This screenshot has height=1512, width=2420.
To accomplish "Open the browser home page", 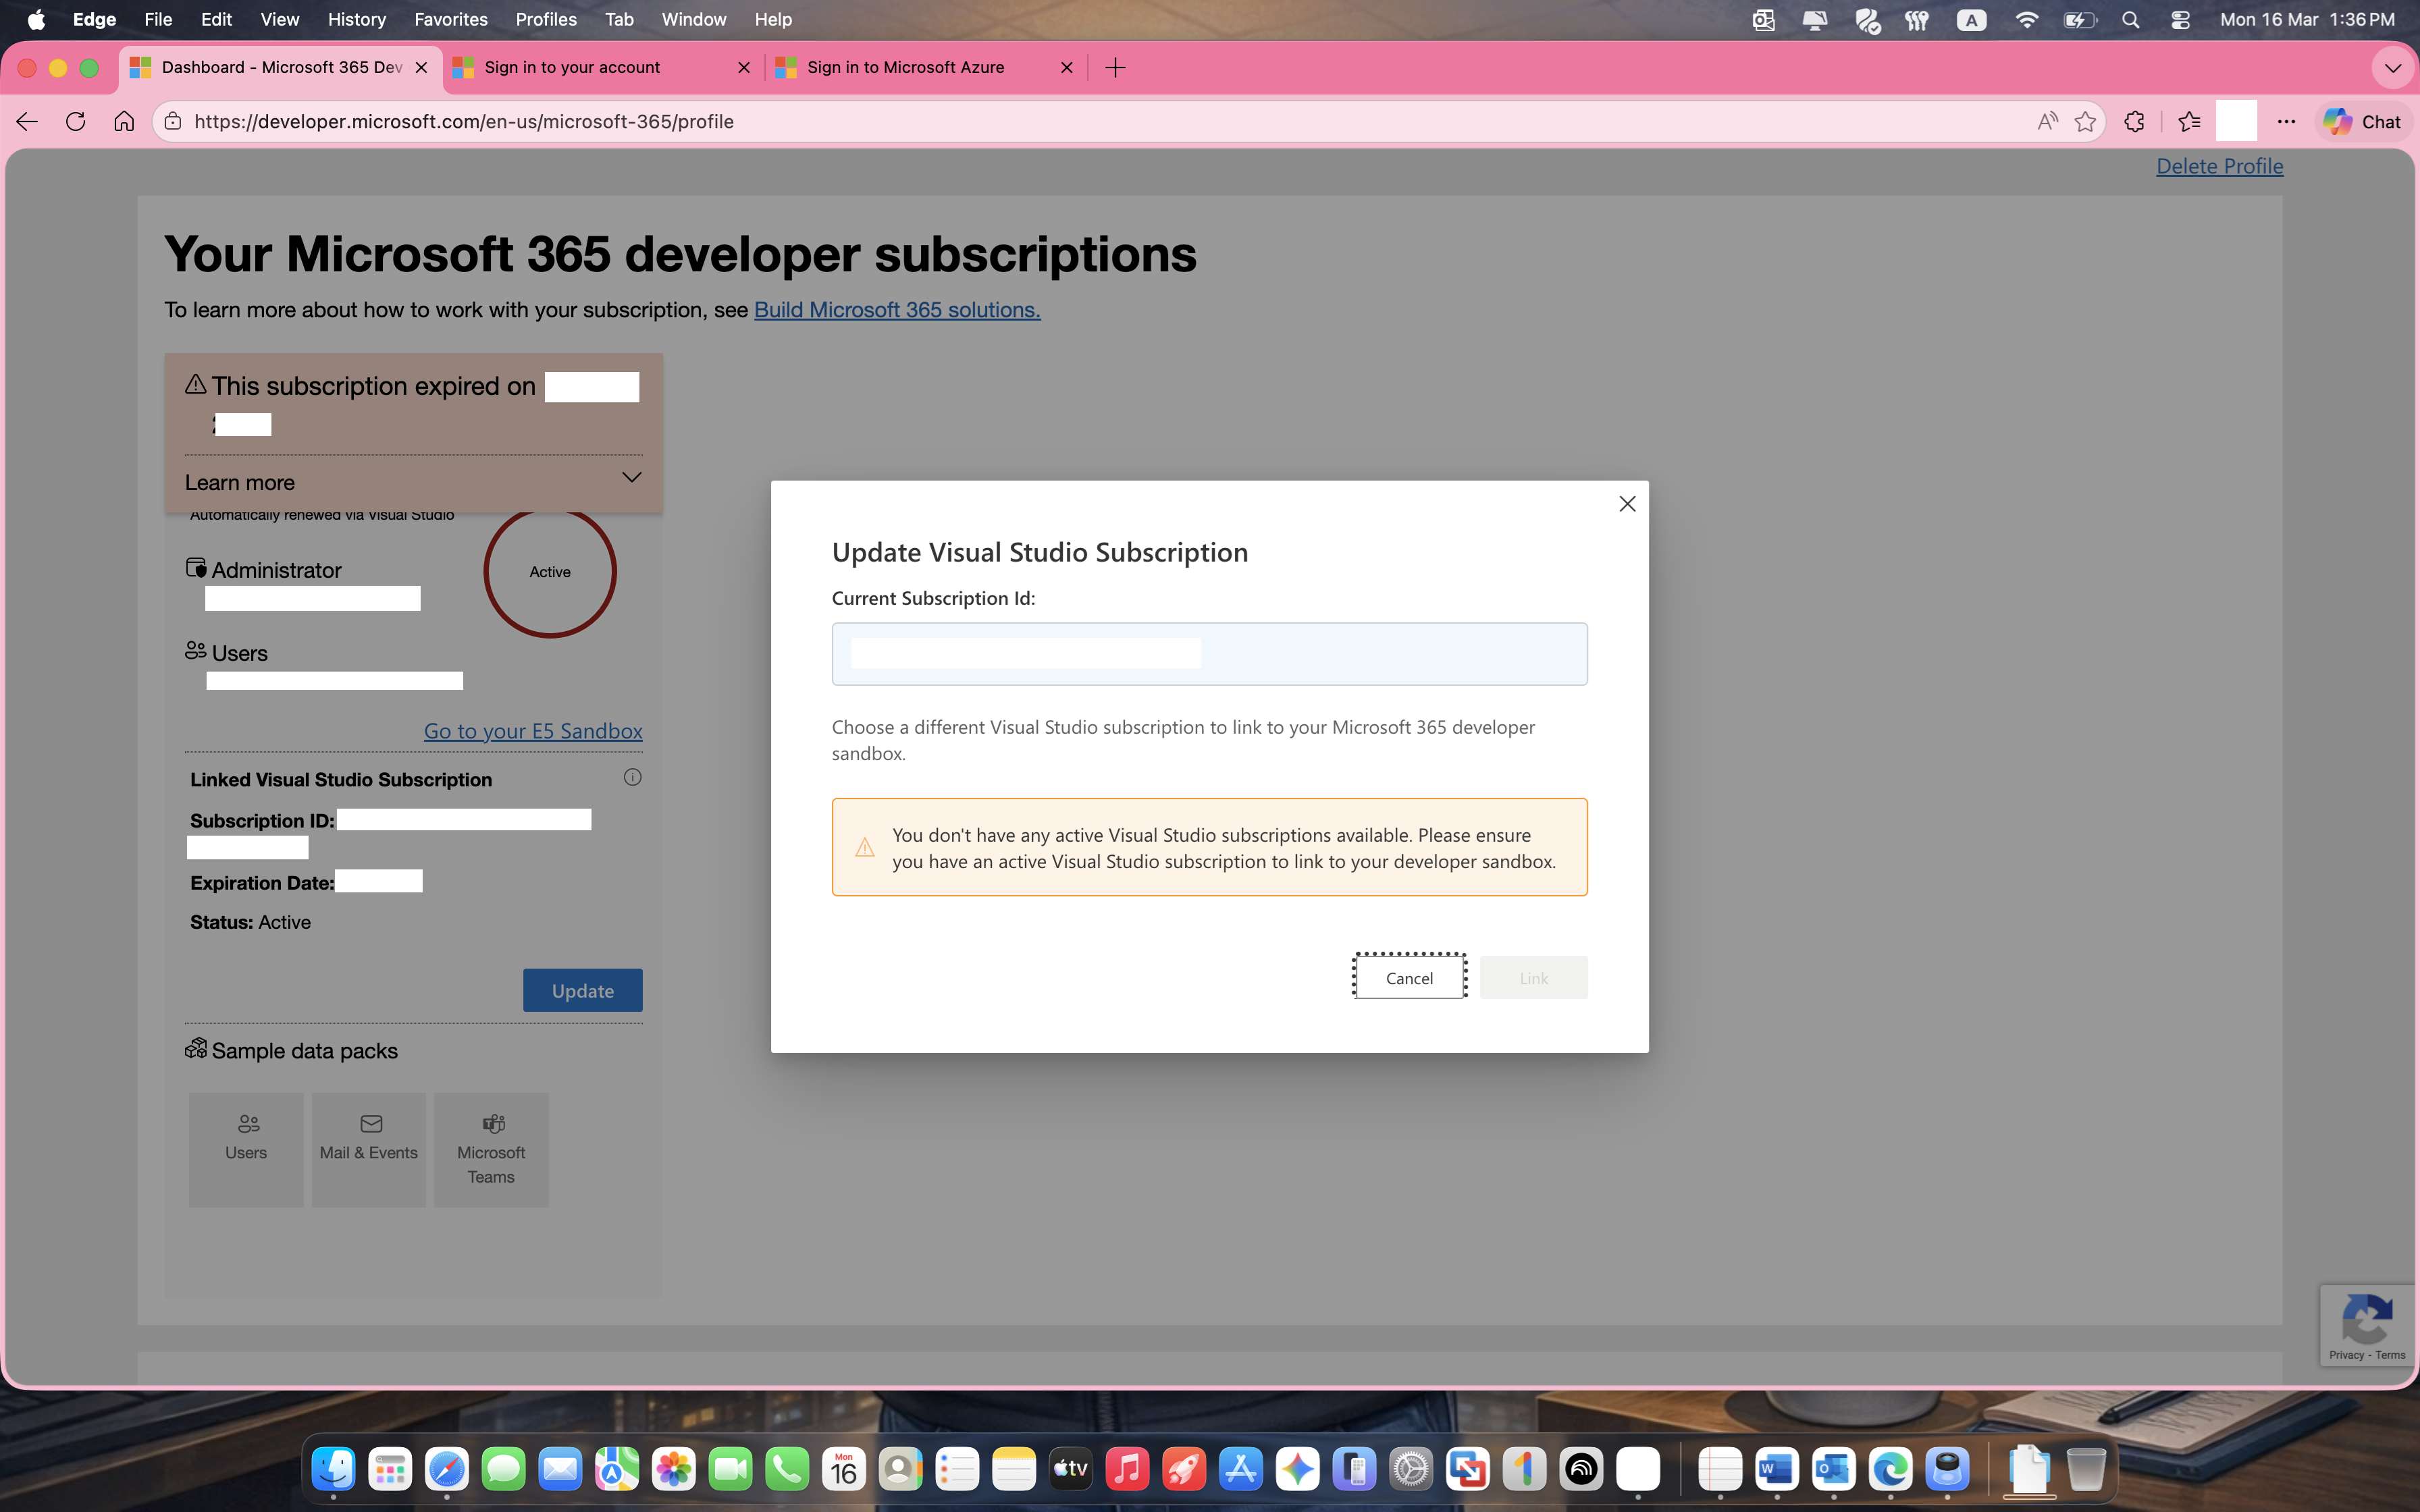I will tap(124, 122).
